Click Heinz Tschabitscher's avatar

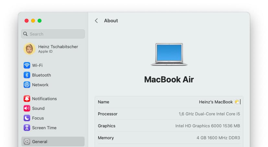click(29, 49)
